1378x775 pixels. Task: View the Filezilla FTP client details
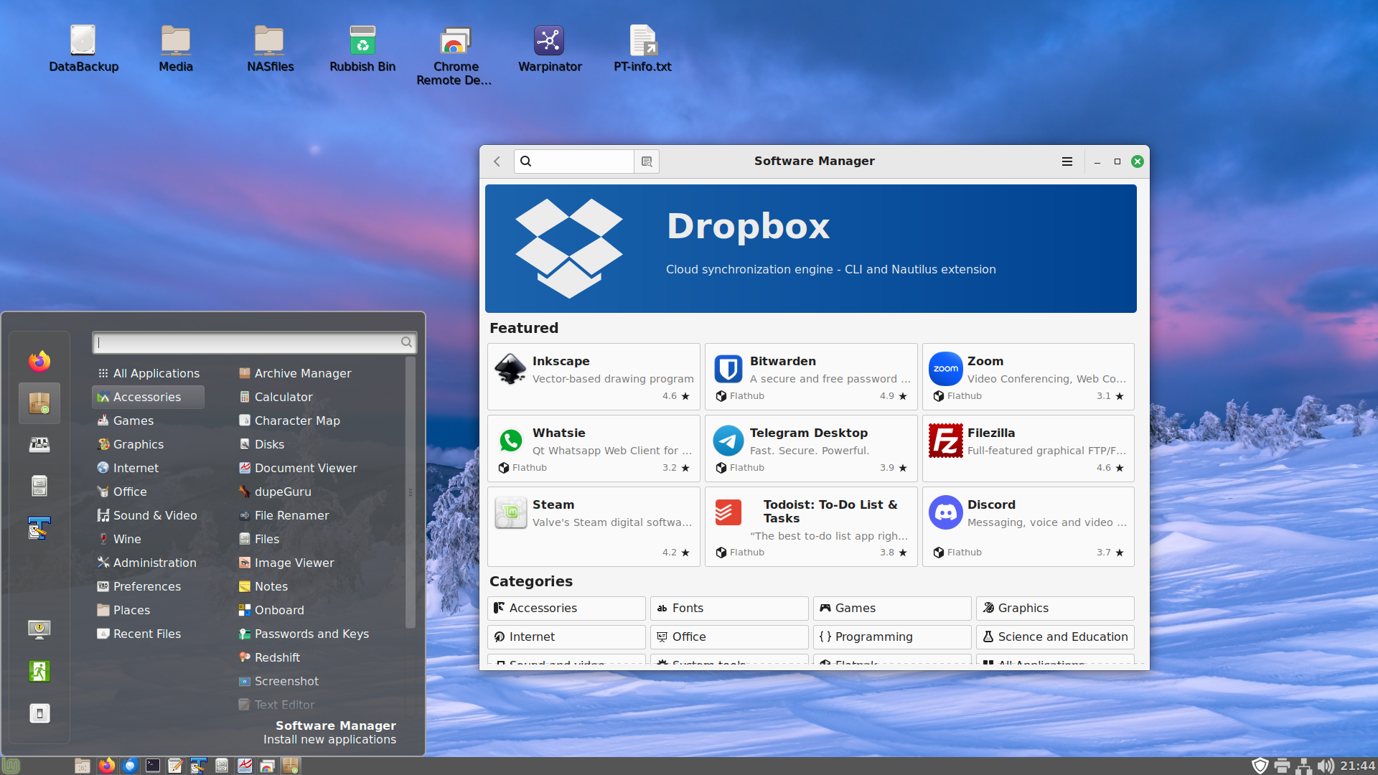[x=1027, y=448]
